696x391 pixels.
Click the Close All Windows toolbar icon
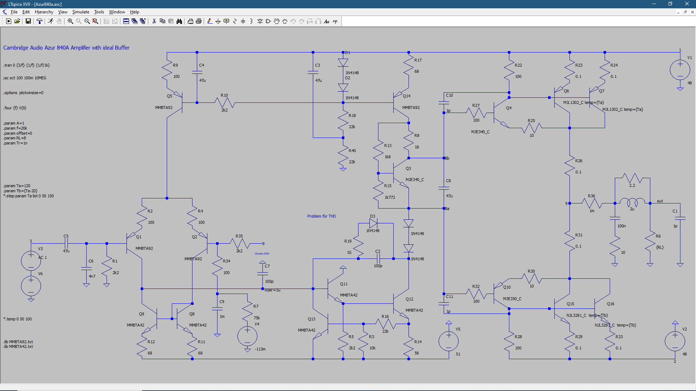[143, 21]
